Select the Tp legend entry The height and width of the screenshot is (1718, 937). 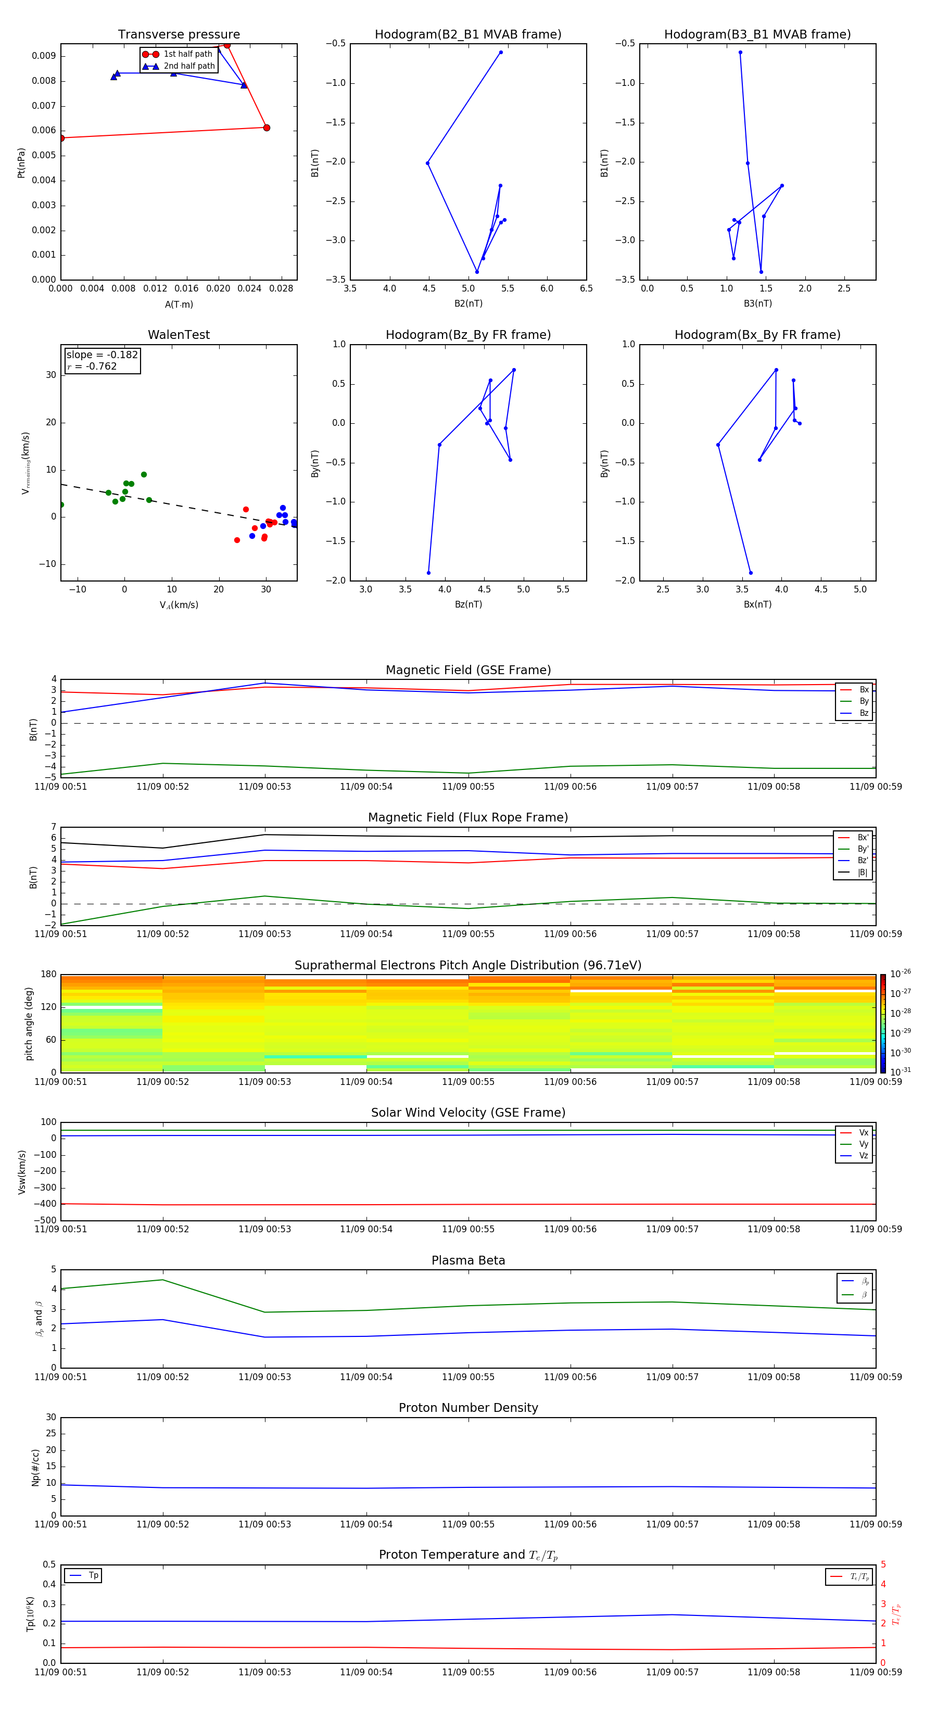pyautogui.click(x=83, y=1575)
